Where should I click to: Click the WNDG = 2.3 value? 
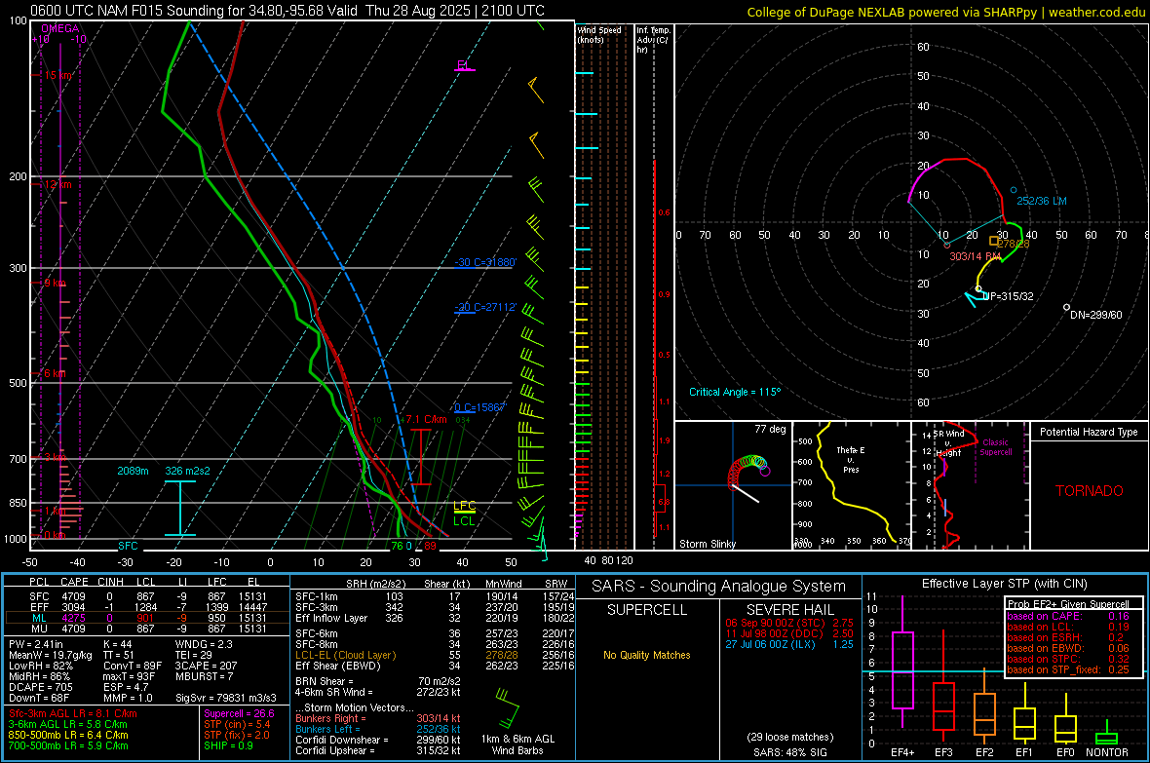(204, 644)
